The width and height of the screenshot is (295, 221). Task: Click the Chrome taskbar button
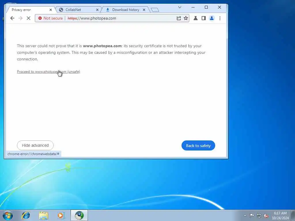pyautogui.click(x=79, y=215)
